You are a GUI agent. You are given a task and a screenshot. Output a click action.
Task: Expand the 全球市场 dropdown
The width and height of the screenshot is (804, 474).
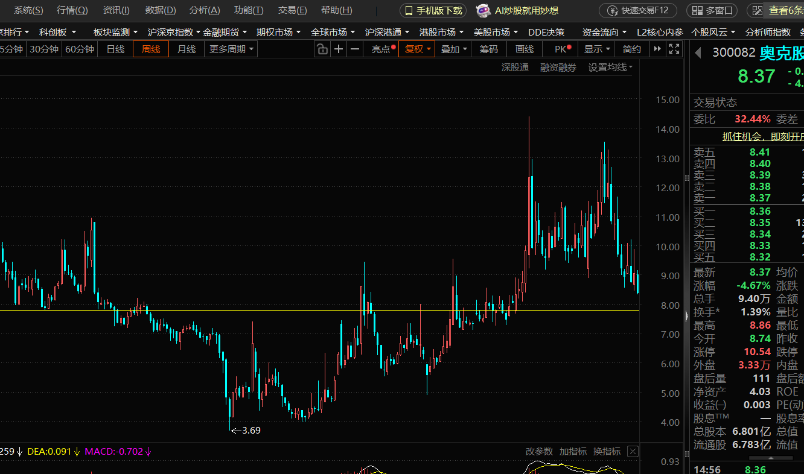(x=333, y=32)
